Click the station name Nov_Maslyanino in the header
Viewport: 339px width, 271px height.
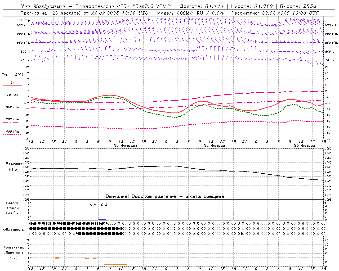tap(43, 6)
